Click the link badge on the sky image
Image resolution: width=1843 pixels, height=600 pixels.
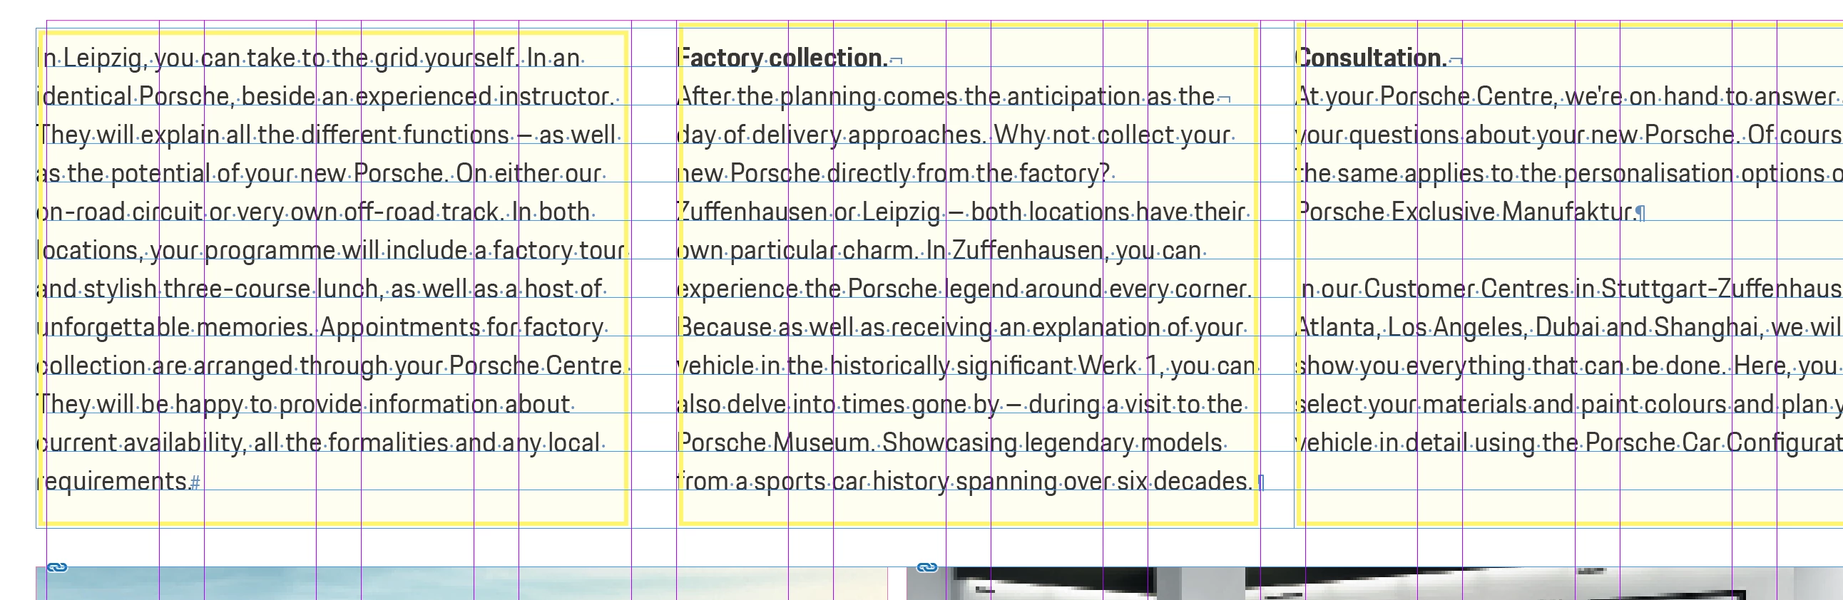[x=57, y=567]
